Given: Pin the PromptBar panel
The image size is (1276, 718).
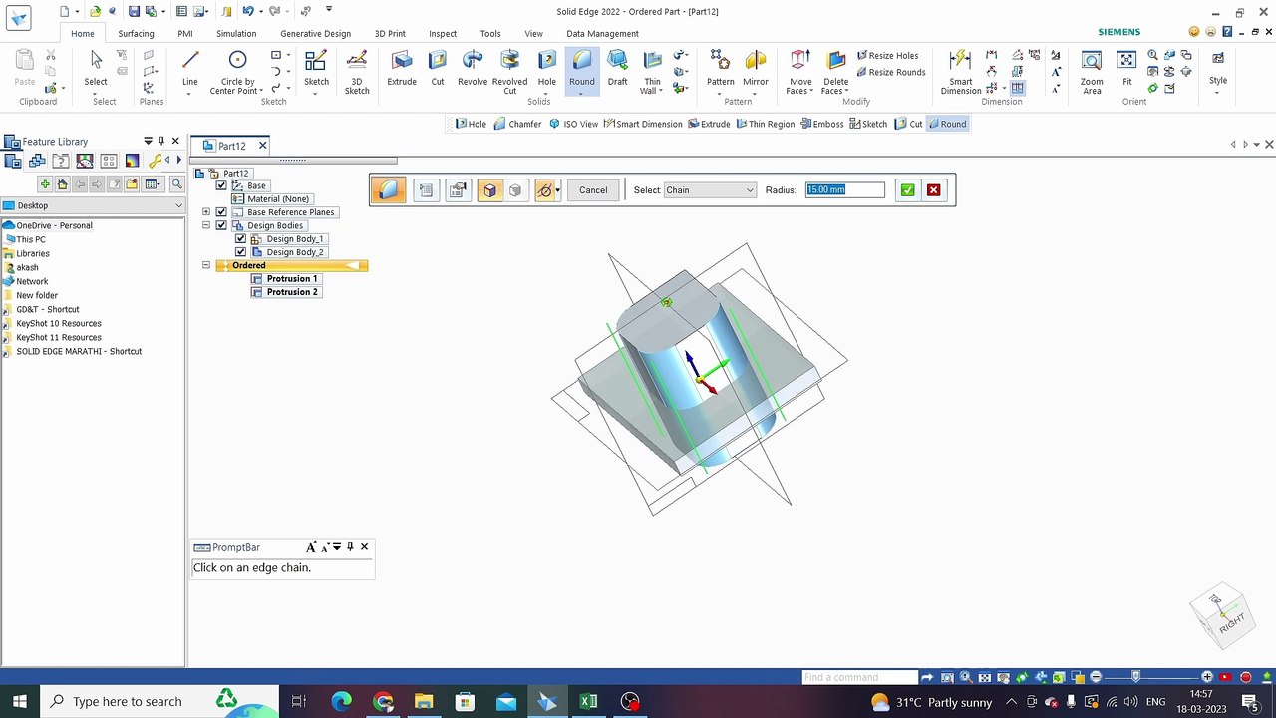Looking at the screenshot, I should coord(350,547).
